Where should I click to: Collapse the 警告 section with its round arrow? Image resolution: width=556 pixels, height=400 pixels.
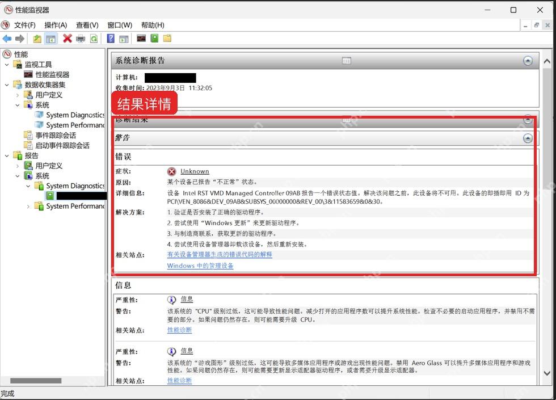tap(528, 138)
